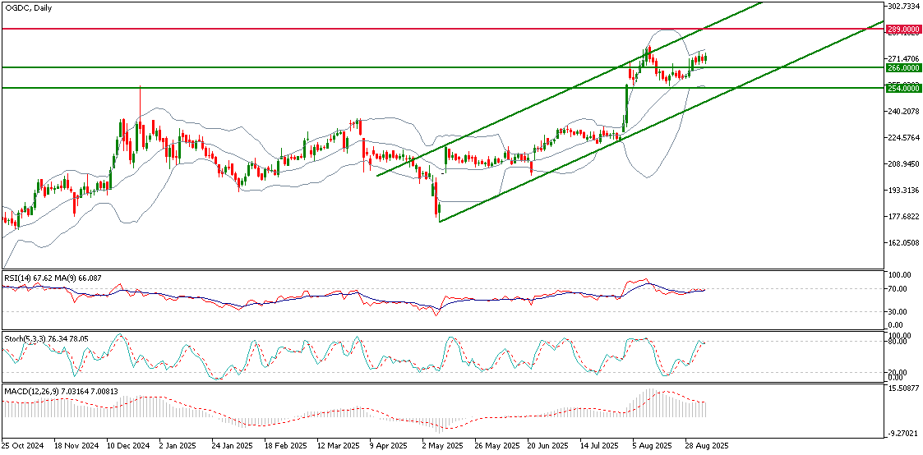
Task: Click the 2 May 2025 date label
Action: (441, 446)
